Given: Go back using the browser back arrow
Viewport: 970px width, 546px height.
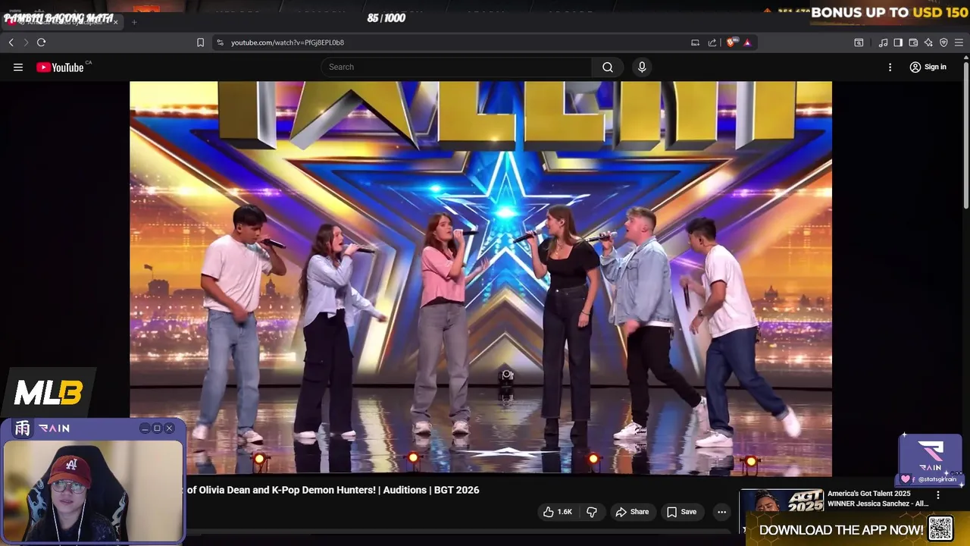Looking at the screenshot, I should point(11,42).
